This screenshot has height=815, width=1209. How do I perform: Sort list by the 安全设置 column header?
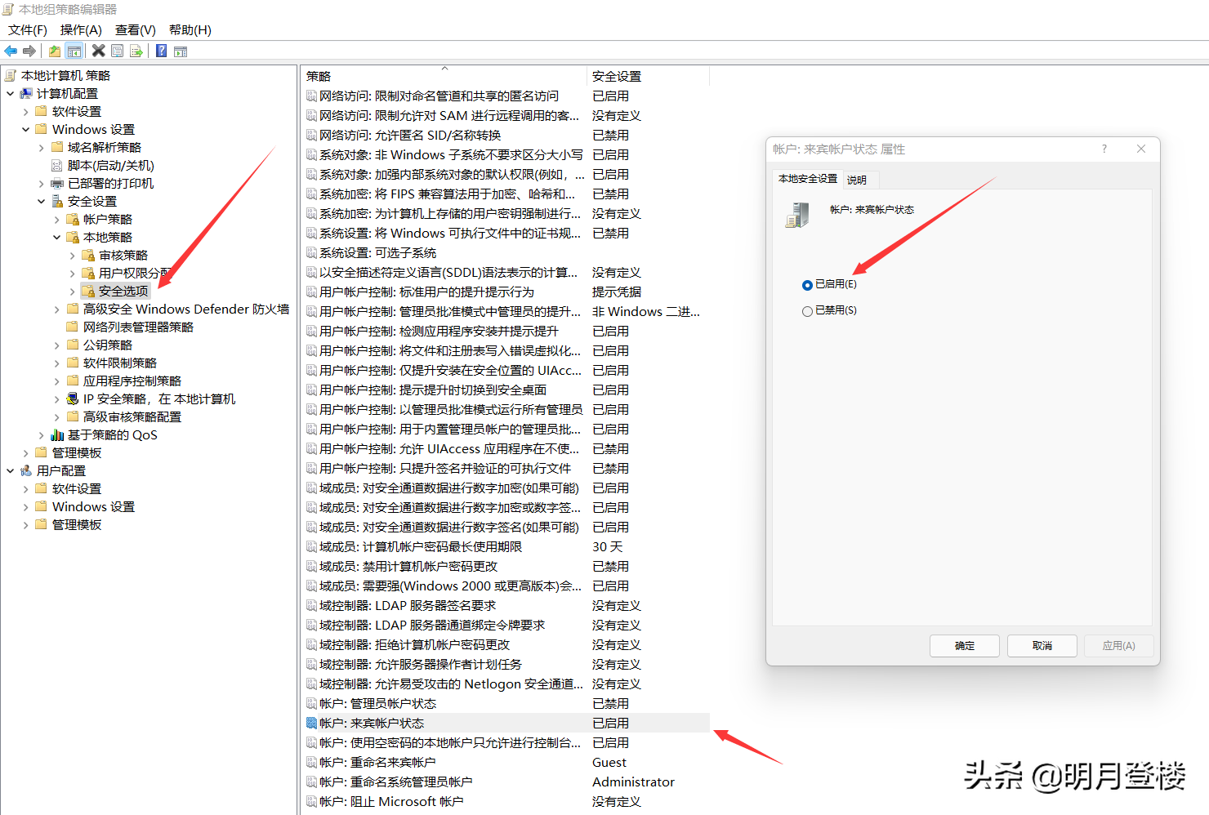click(648, 76)
